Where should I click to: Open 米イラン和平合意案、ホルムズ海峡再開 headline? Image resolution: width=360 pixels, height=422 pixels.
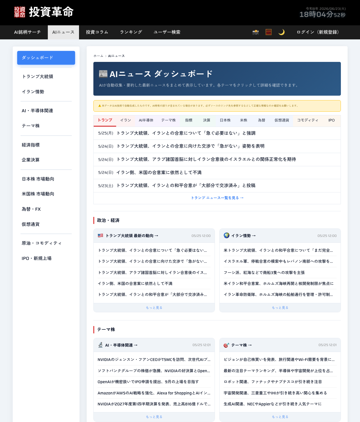pos(280,284)
